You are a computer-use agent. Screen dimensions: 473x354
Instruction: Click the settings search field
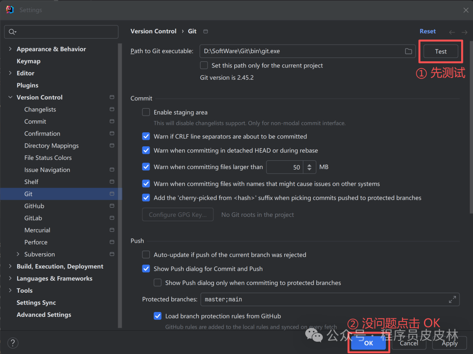pos(61,32)
